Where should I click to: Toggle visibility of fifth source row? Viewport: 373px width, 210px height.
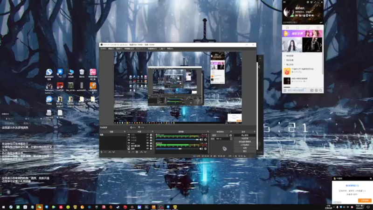pyautogui.click(x=147, y=146)
